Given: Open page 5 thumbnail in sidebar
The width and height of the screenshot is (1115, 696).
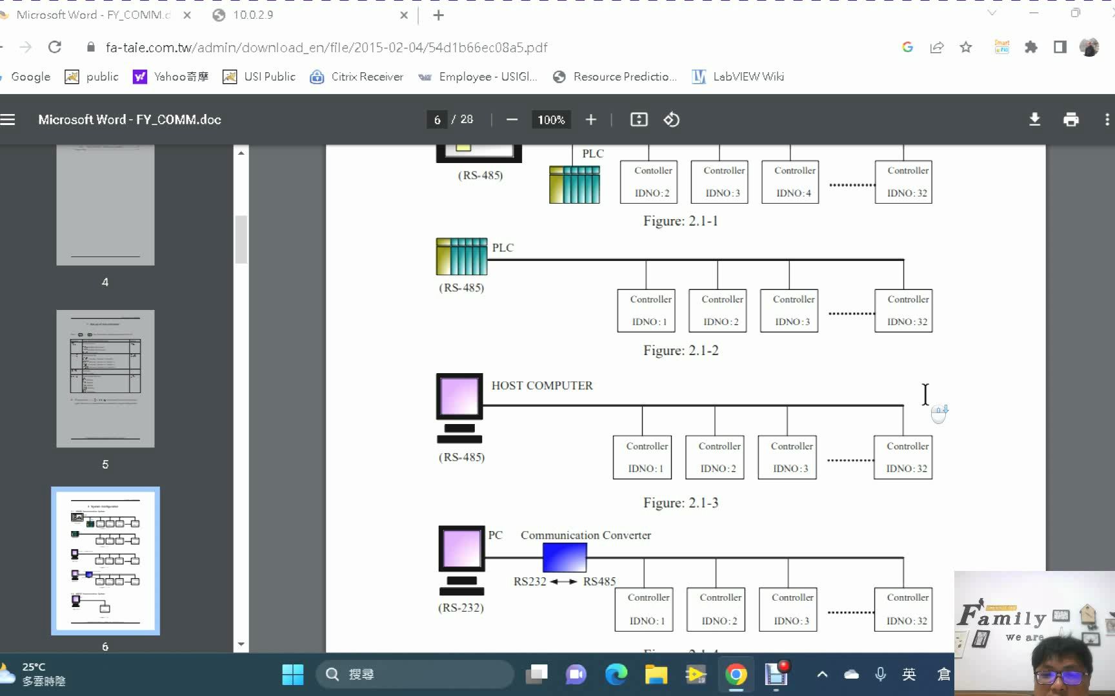Looking at the screenshot, I should click(x=105, y=379).
